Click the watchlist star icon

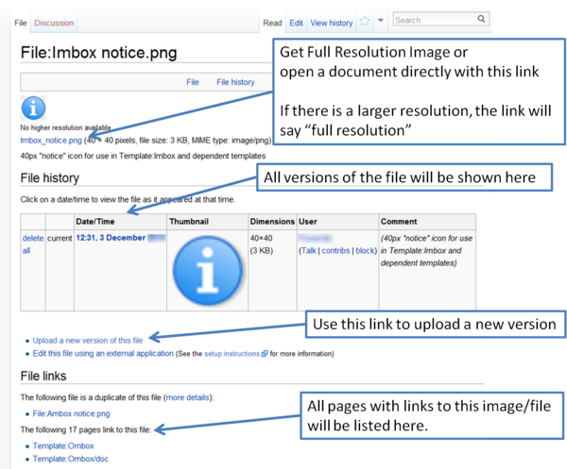pyautogui.click(x=365, y=21)
